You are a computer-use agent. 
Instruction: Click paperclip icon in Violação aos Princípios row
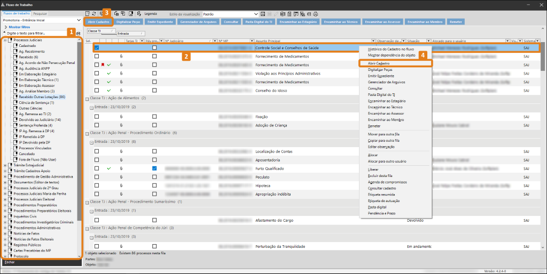tap(121, 74)
